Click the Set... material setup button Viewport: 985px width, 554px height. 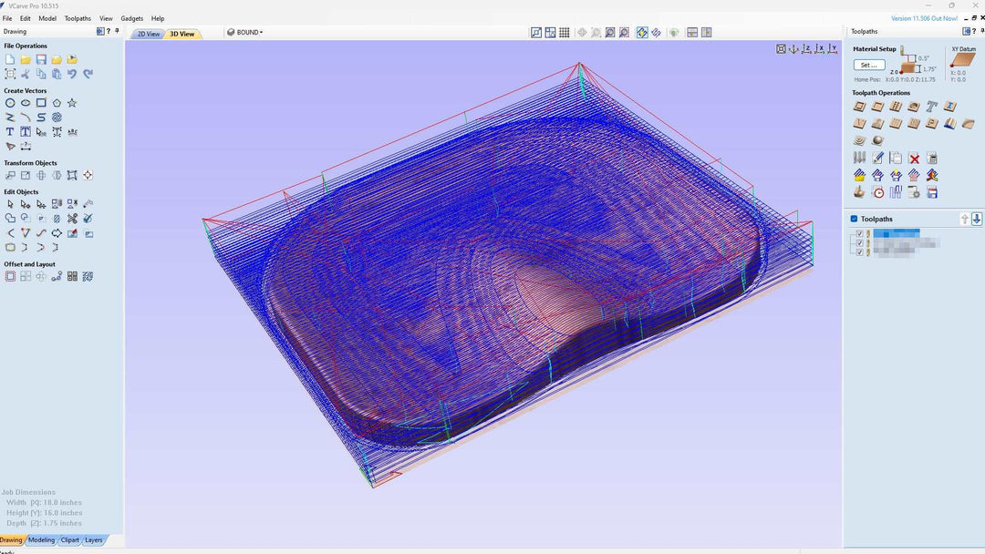coord(868,65)
